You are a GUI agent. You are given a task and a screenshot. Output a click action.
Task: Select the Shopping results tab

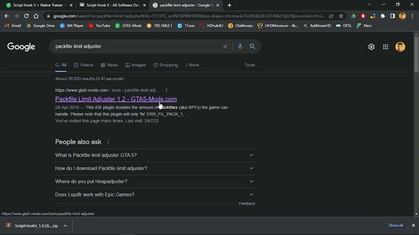[166, 65]
